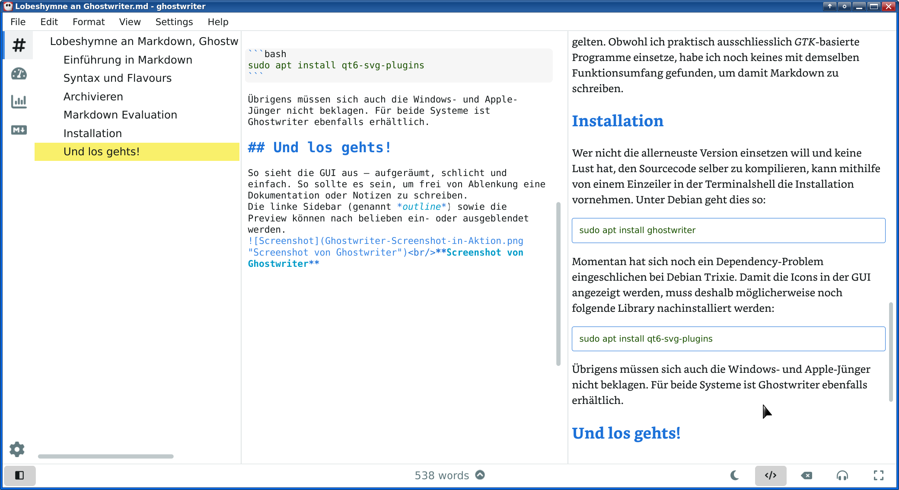Image resolution: width=899 pixels, height=490 pixels.
Task: Toggle HTML live preview button
Action: [x=770, y=475]
